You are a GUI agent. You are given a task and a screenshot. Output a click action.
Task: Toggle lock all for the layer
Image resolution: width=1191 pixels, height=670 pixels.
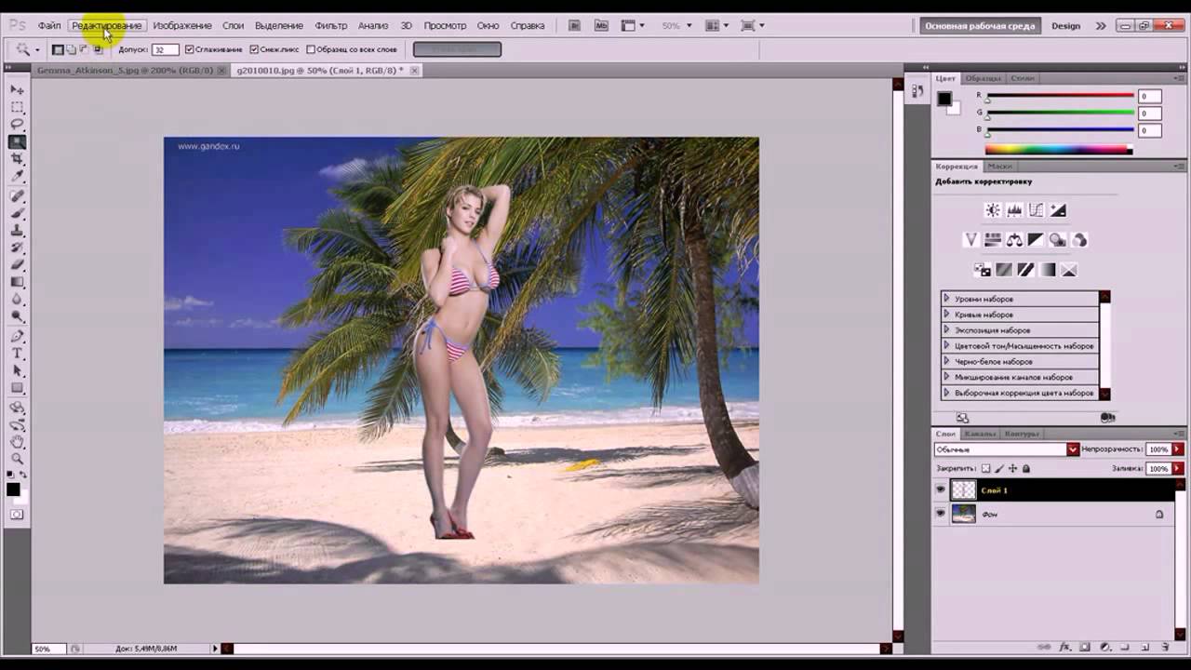click(x=1026, y=468)
